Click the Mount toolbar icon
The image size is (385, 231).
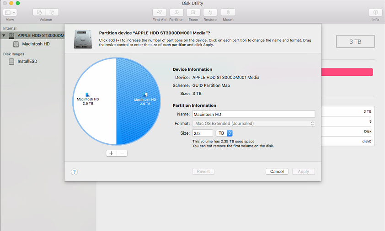[228, 12]
